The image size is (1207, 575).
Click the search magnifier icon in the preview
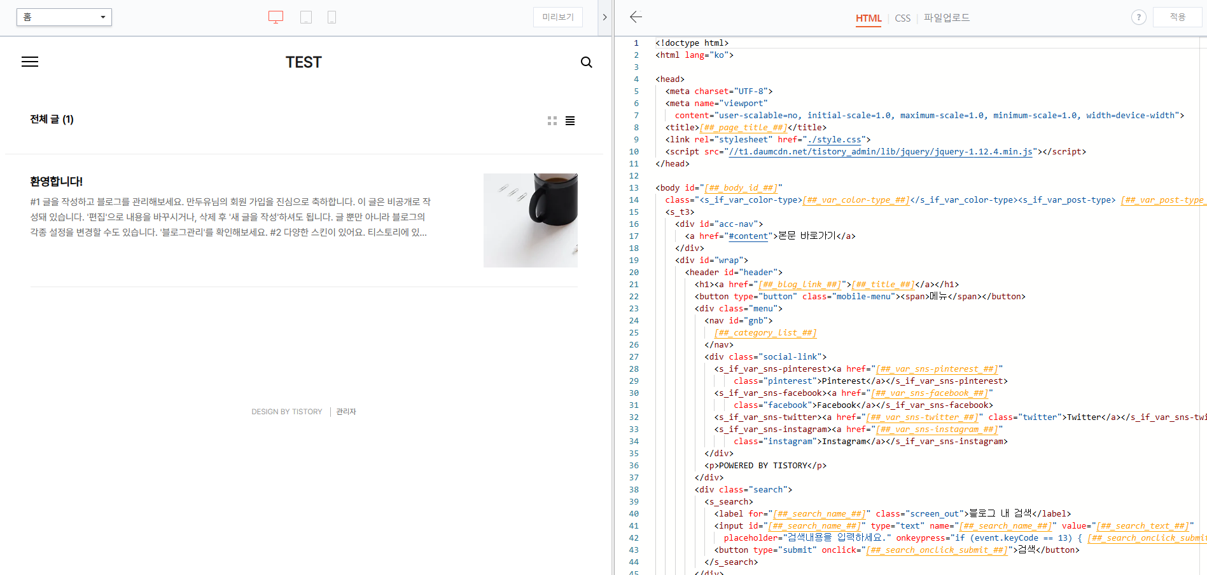587,62
